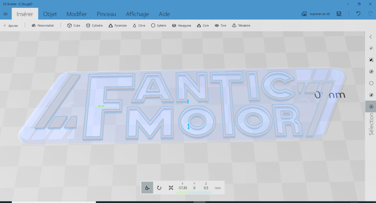Viewport: 376px width, 203px height.
Task: Insert a Cube shape
Action: pos(74,26)
